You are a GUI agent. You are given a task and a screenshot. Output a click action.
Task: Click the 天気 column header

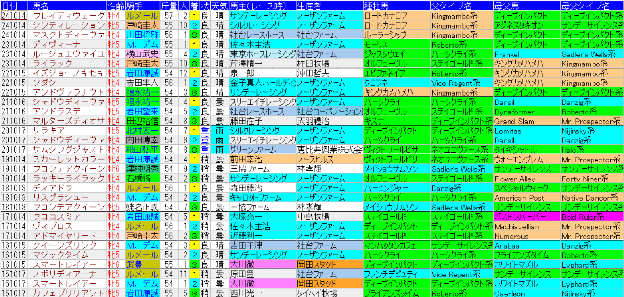(220, 6)
